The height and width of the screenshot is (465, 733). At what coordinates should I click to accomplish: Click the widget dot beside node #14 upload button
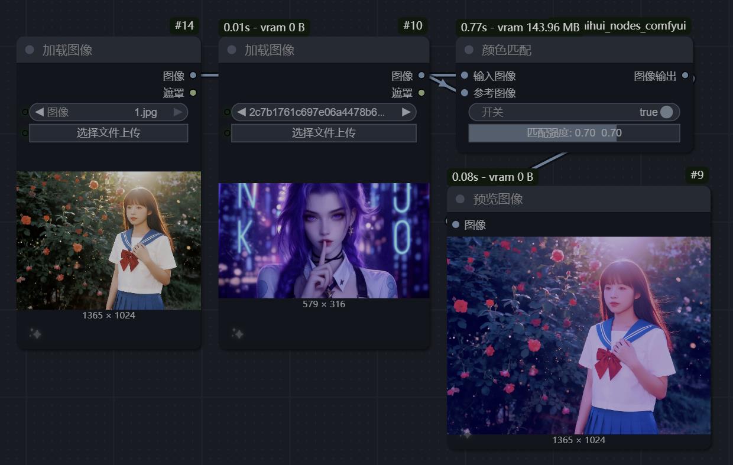[x=25, y=133]
